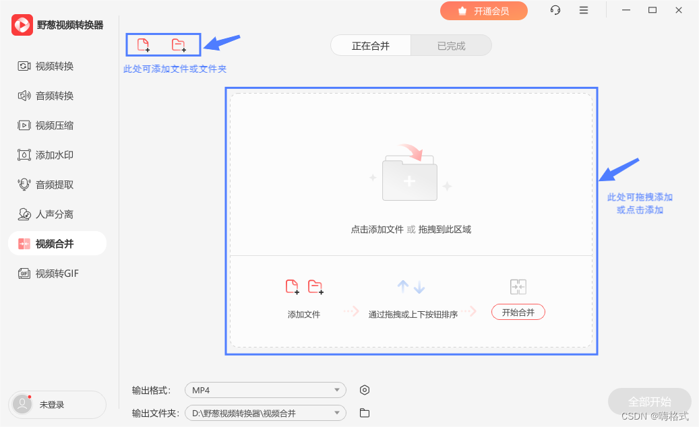Open output format settings gear icon
The height and width of the screenshot is (427, 699).
[364, 390]
